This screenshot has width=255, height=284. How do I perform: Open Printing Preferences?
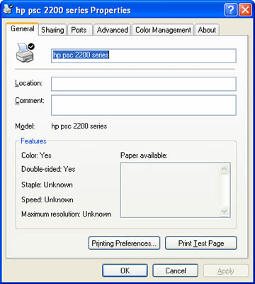click(x=124, y=243)
